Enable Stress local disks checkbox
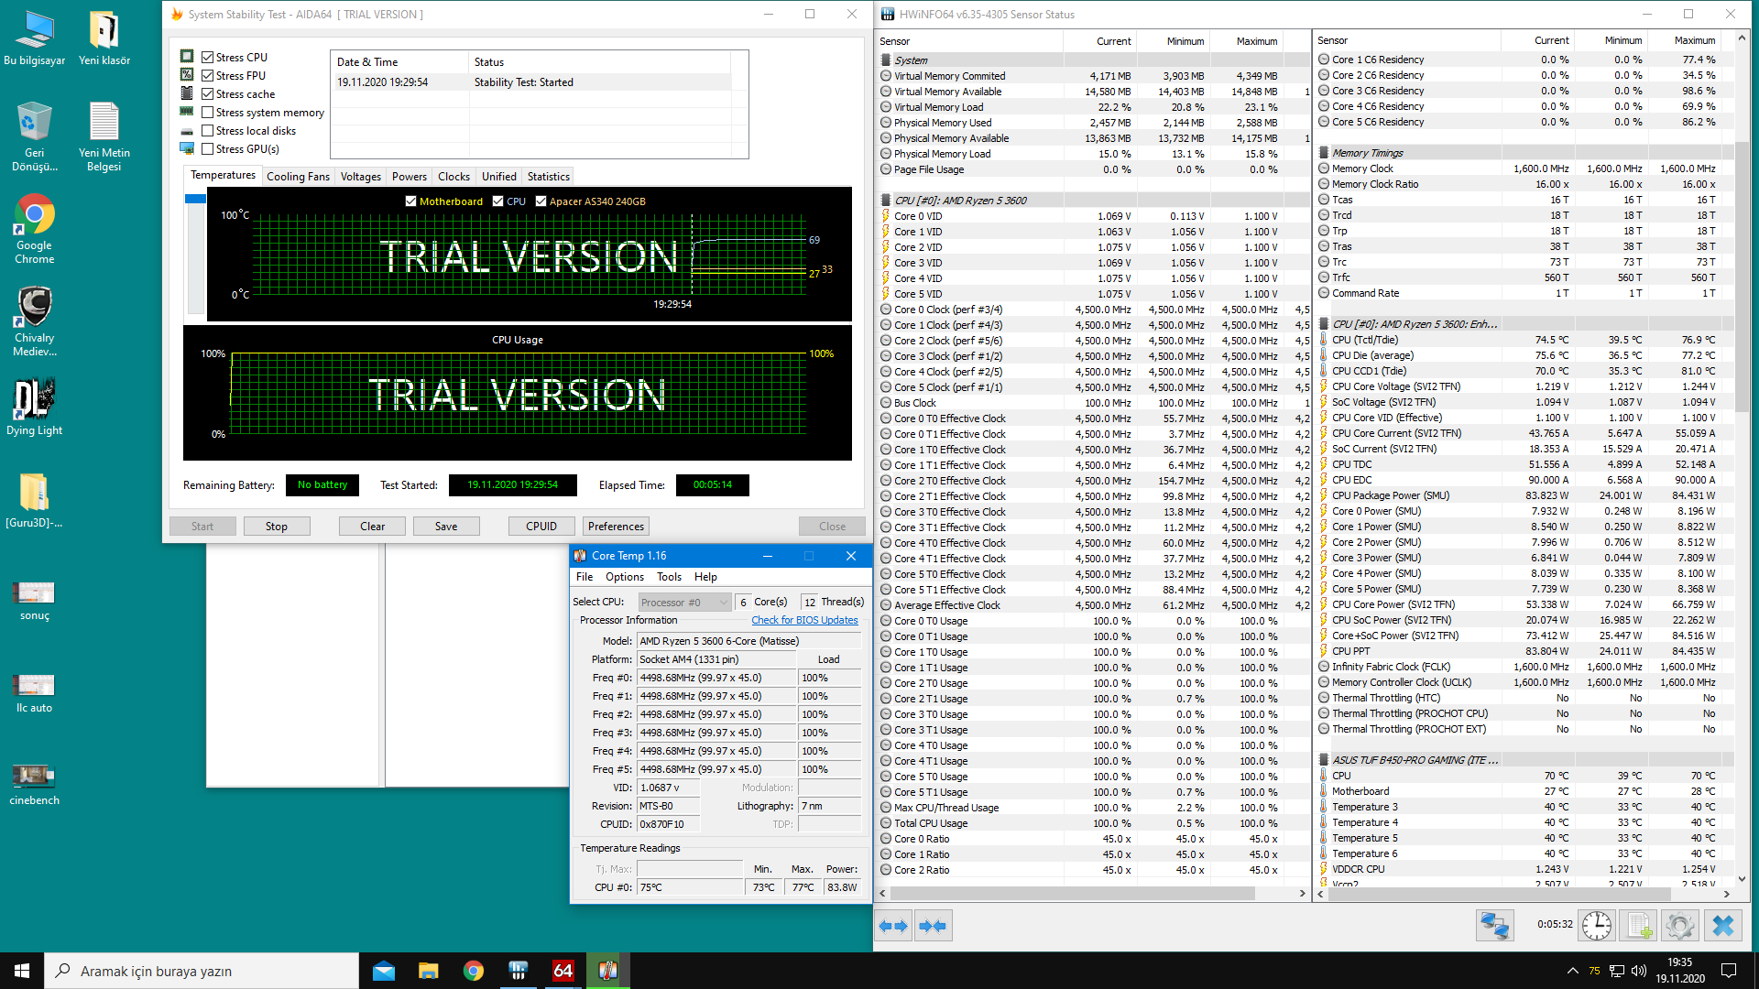This screenshot has width=1759, height=989. 208,130
